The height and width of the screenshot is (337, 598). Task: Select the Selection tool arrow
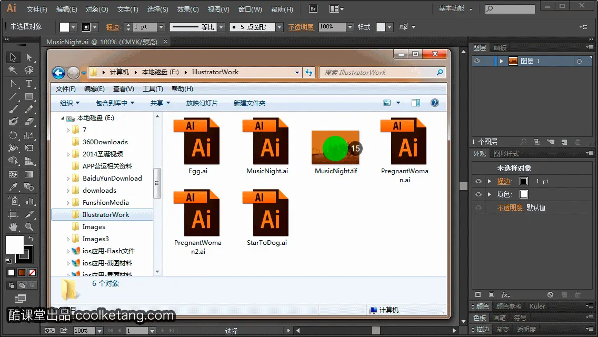click(13, 57)
